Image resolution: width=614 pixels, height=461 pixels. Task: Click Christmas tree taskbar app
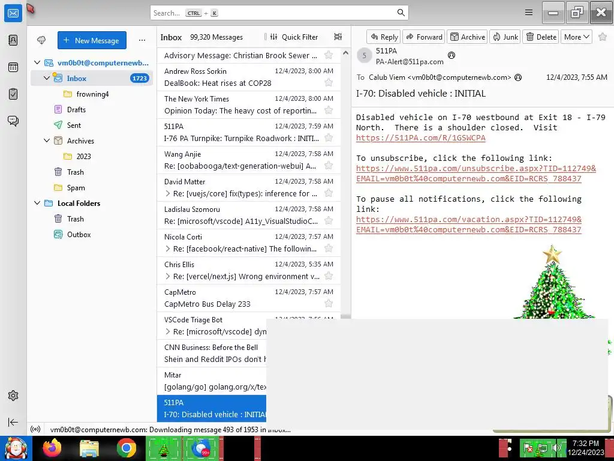(x=163, y=448)
